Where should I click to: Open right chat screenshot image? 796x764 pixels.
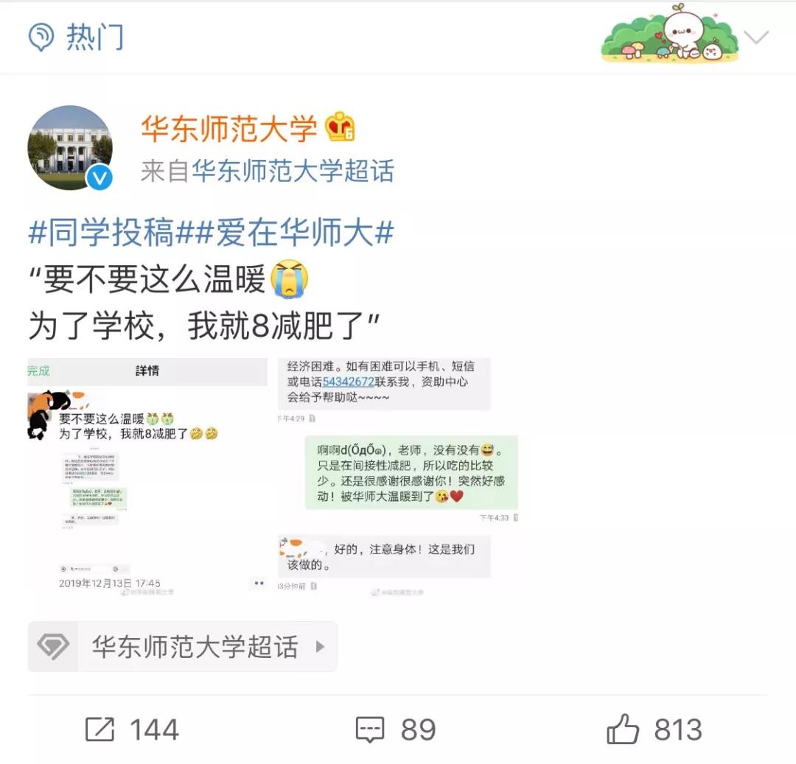pos(398,477)
